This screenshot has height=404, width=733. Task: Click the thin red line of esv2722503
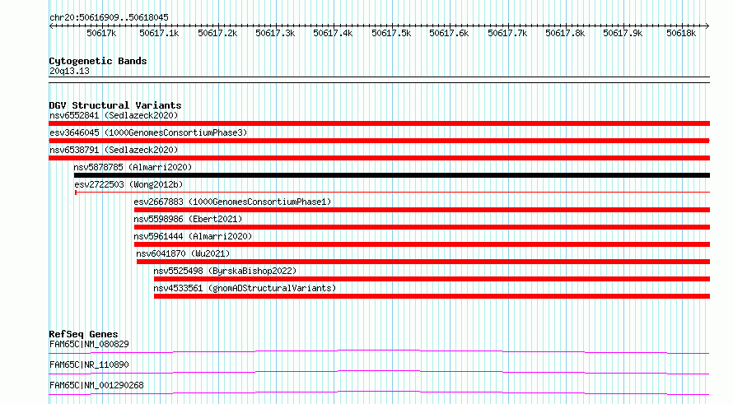coord(392,192)
